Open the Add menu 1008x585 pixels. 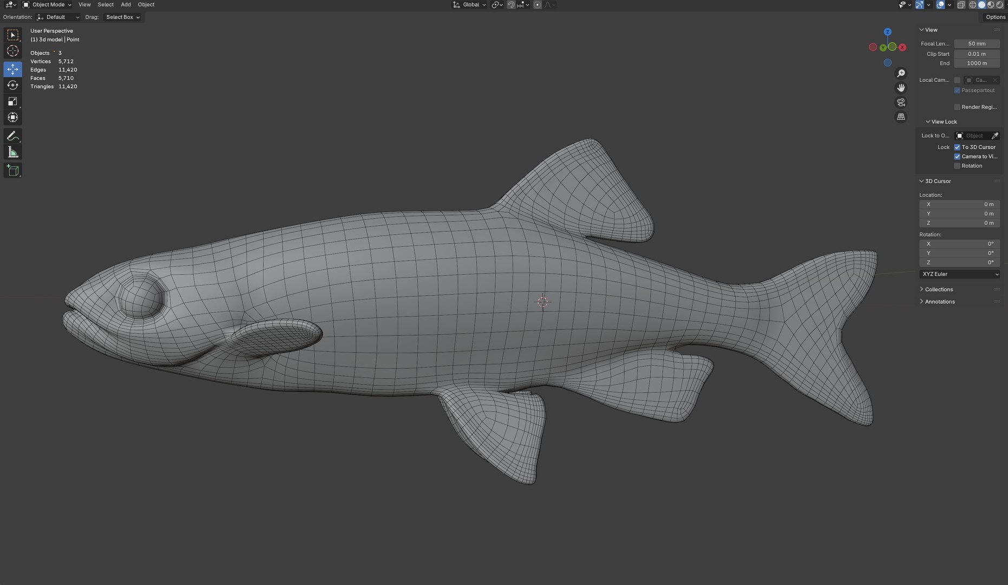[x=126, y=4]
